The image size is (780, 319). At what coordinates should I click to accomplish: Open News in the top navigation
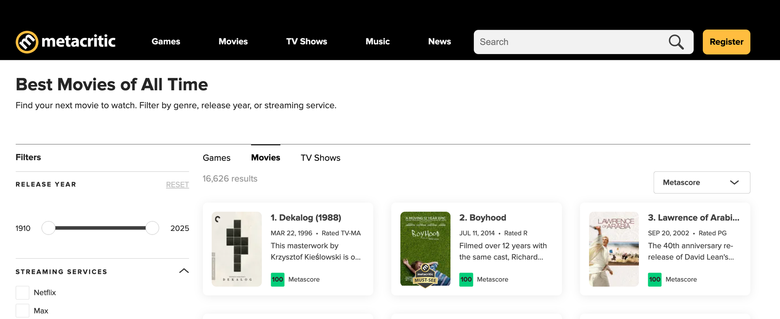pos(440,42)
